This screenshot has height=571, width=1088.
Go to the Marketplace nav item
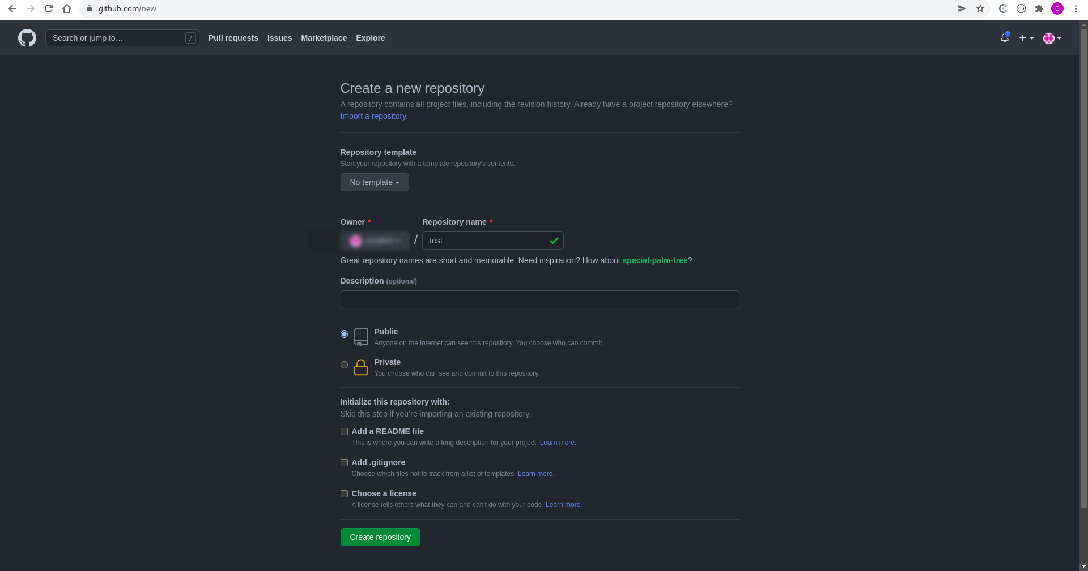click(x=324, y=38)
